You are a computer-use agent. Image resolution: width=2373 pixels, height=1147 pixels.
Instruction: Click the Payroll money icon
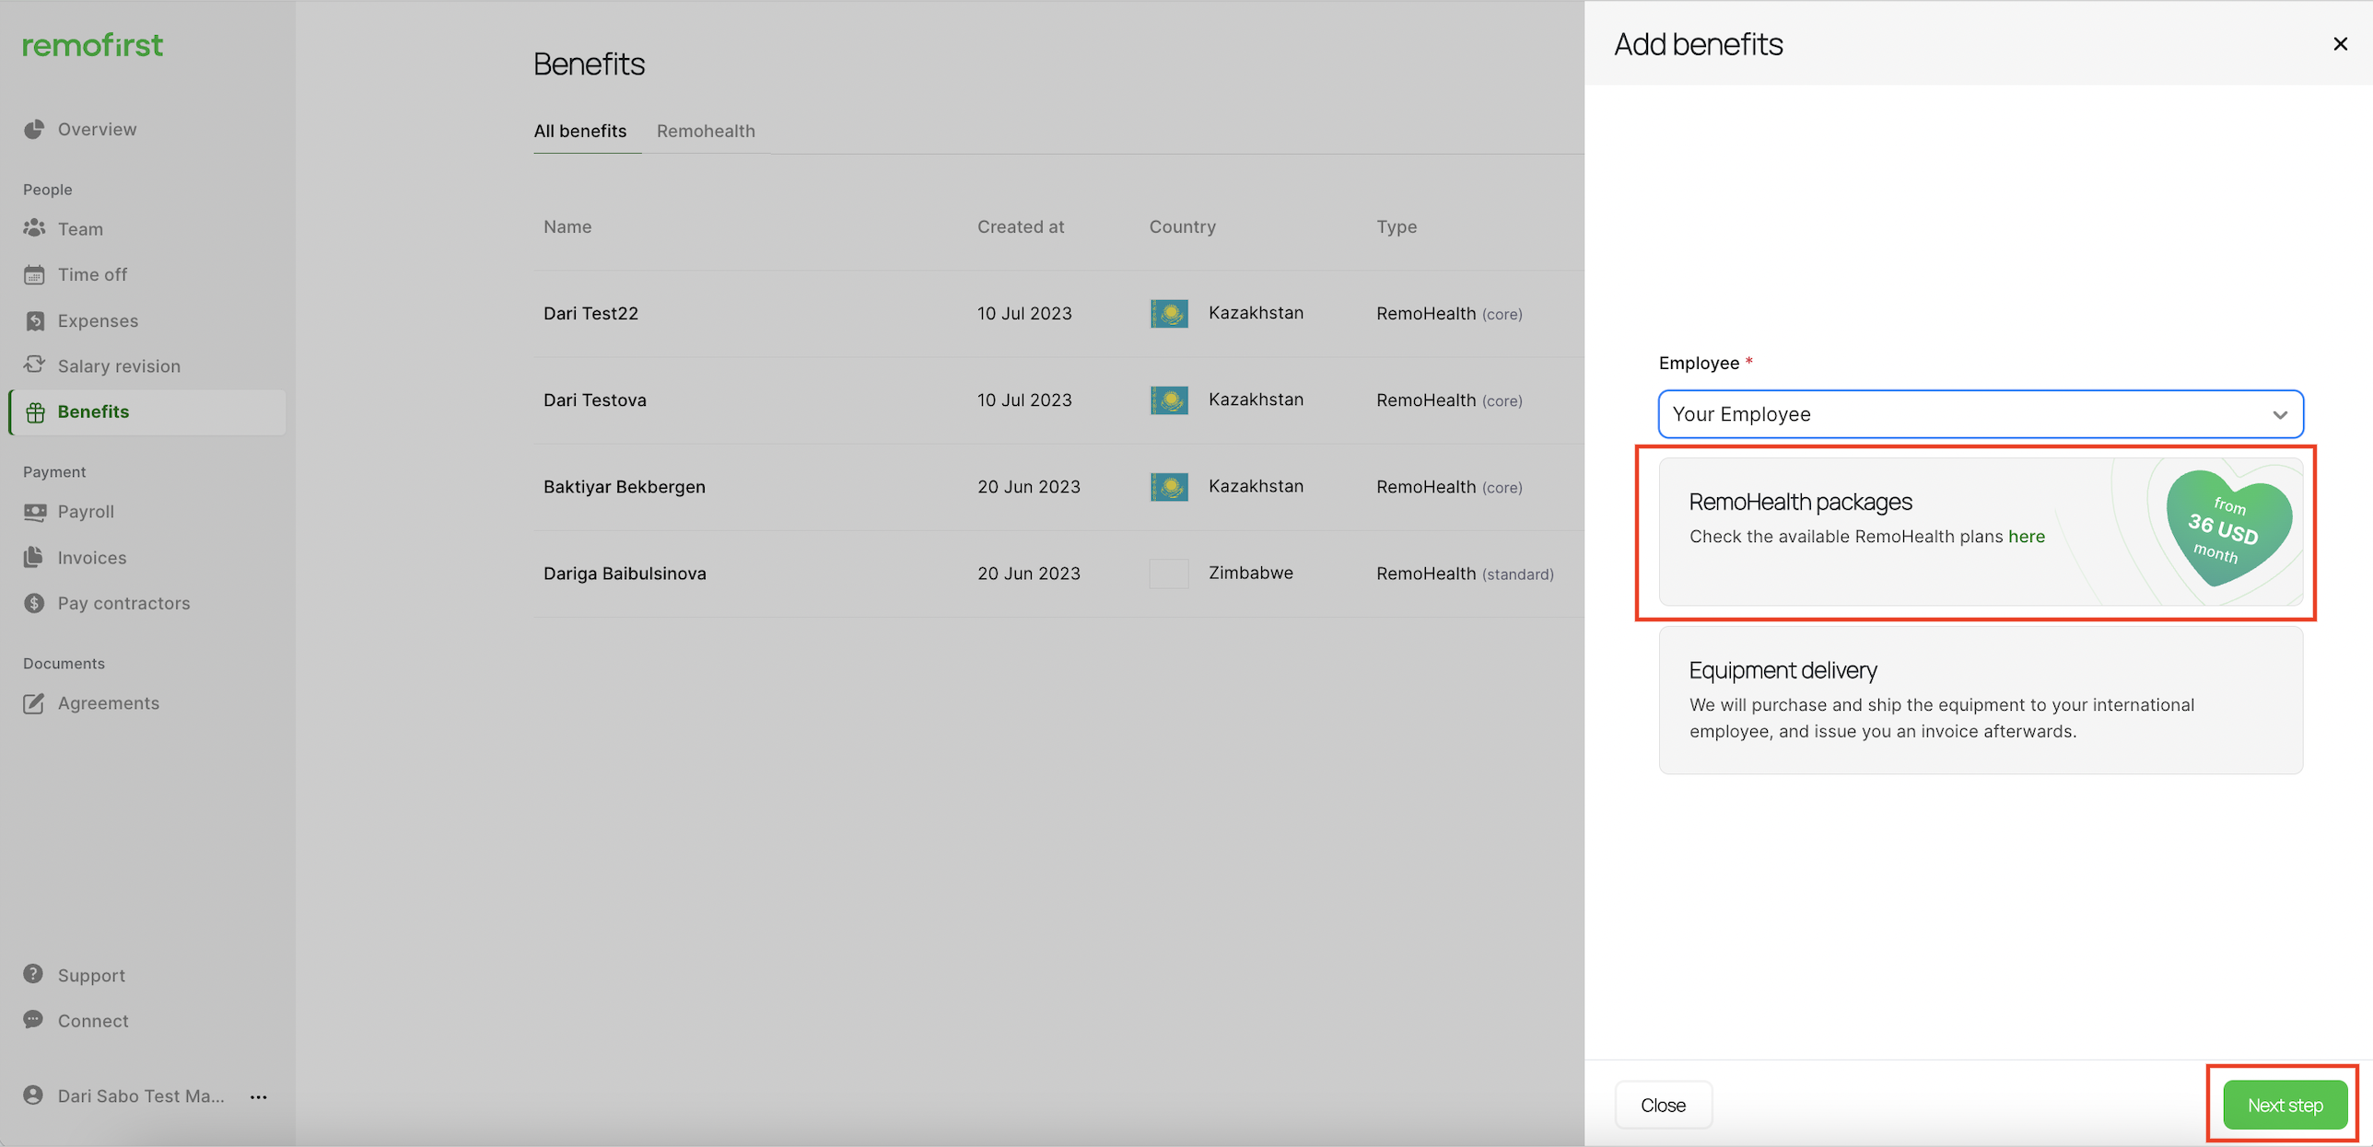click(34, 512)
